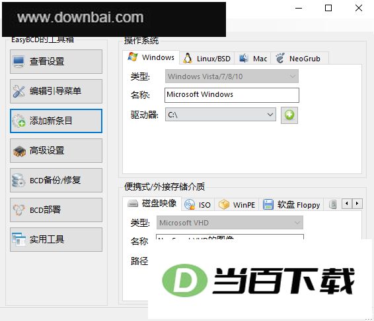Click the floppy disk icon
This screenshot has height=321, width=374.
click(x=268, y=204)
